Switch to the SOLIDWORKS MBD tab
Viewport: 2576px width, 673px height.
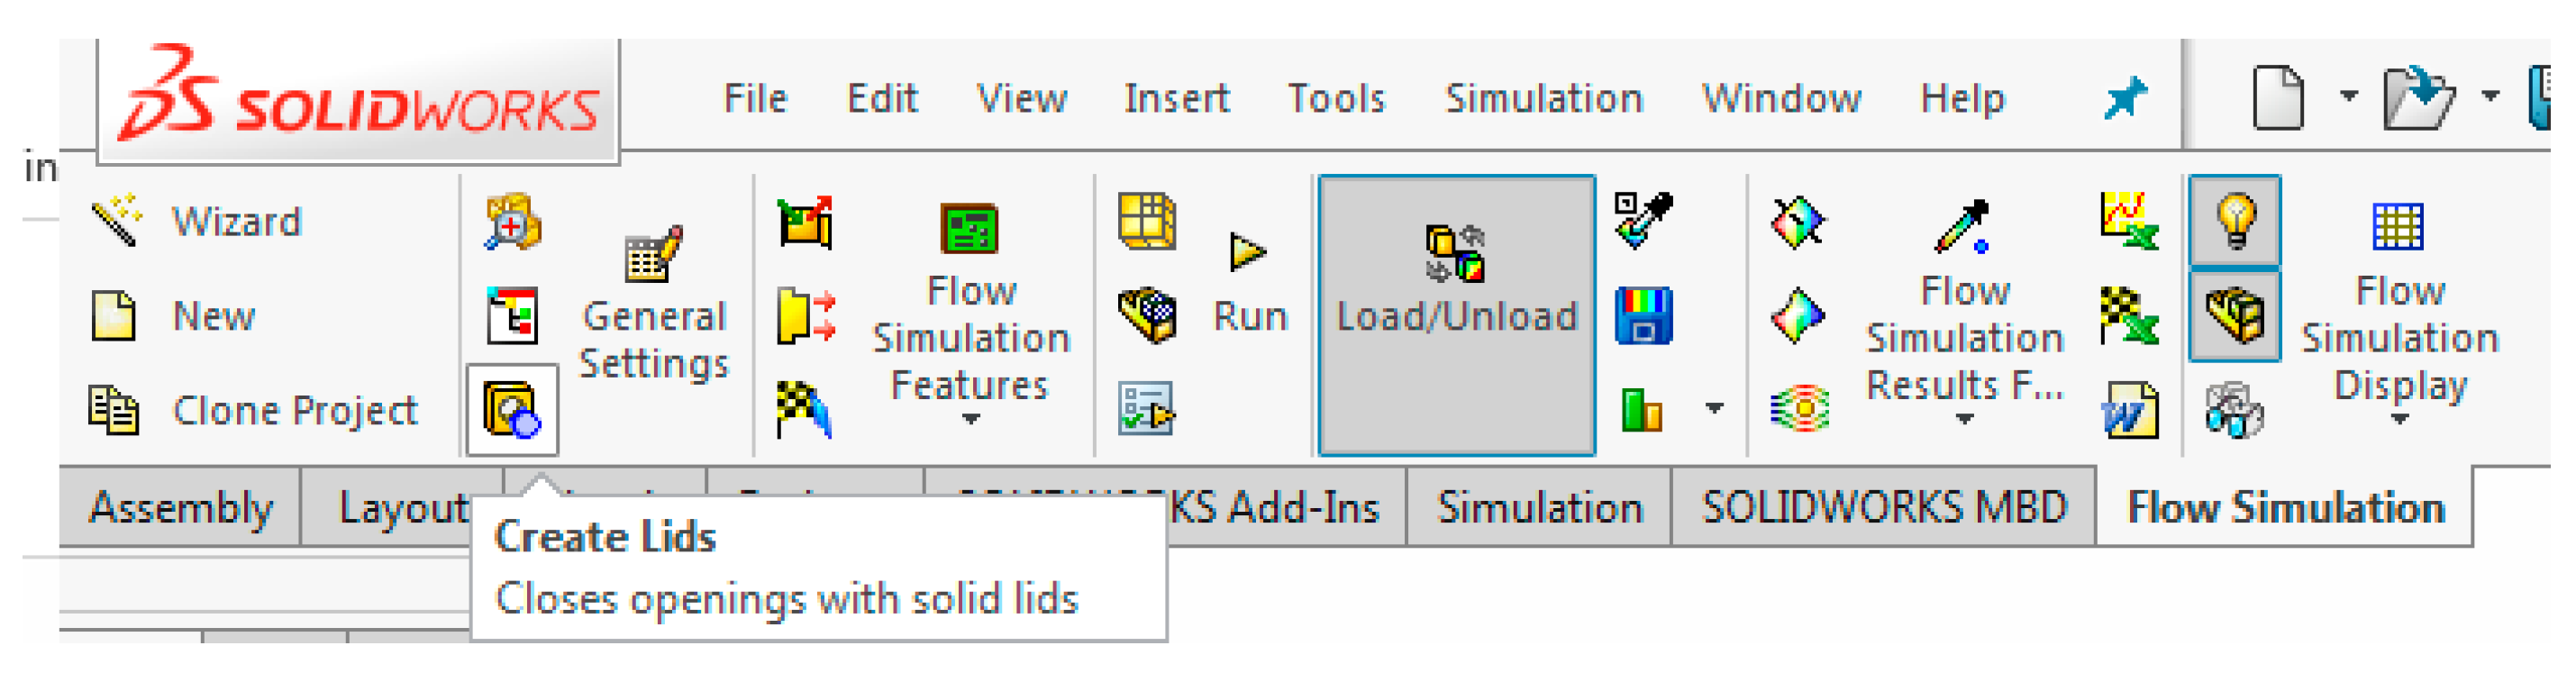click(x=1884, y=507)
